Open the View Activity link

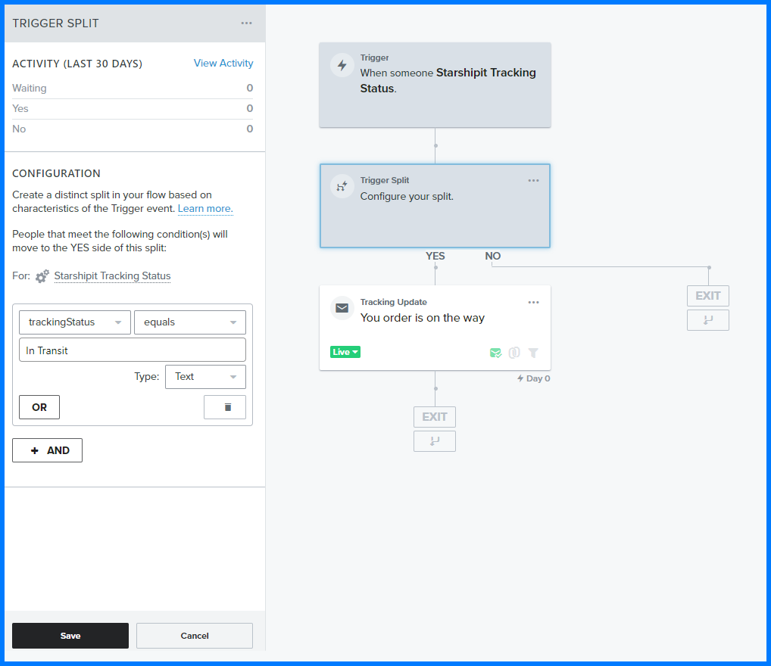223,64
